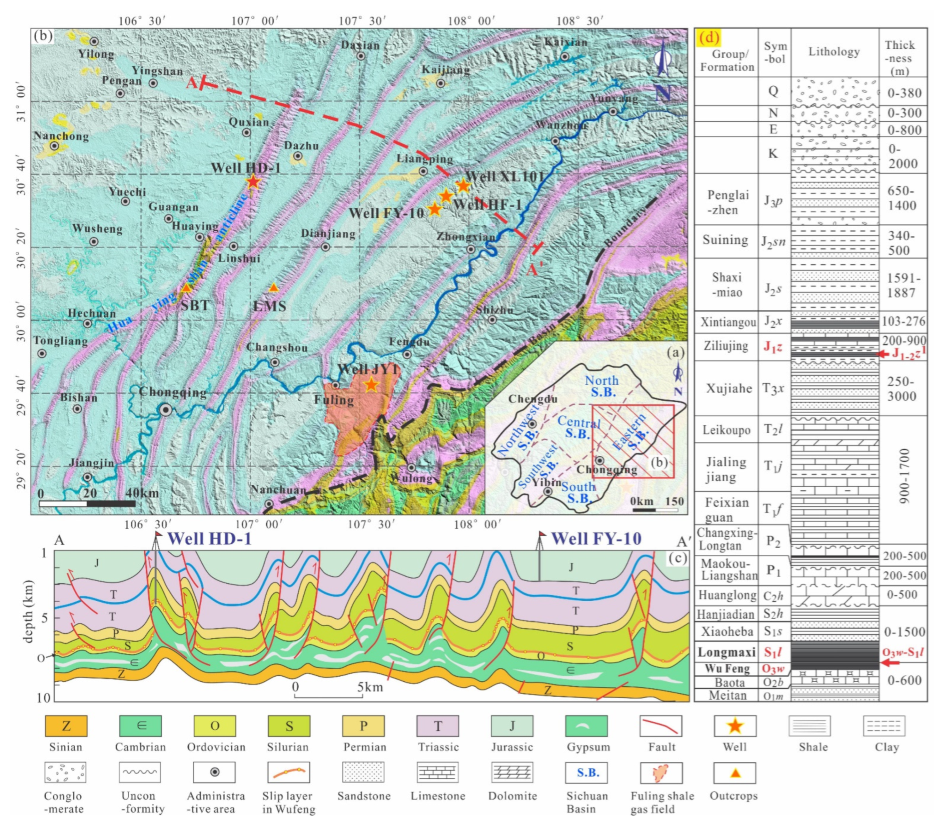Image resolution: width=949 pixels, height=826 pixels.
Task: Click the Longmaxi formation row label
Action: pyautogui.click(x=726, y=652)
